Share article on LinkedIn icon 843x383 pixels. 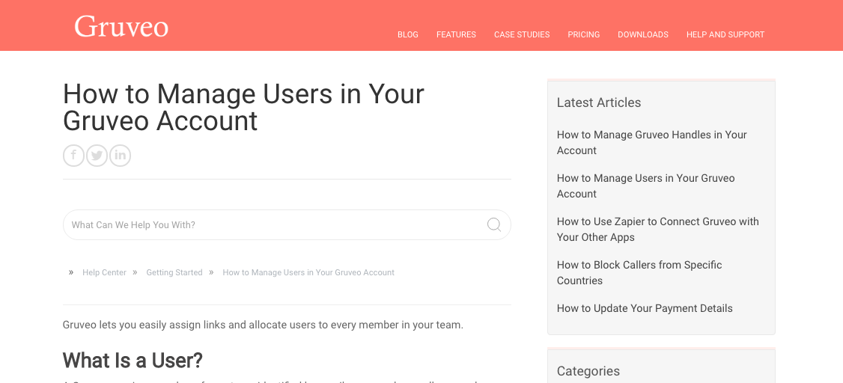click(x=120, y=156)
